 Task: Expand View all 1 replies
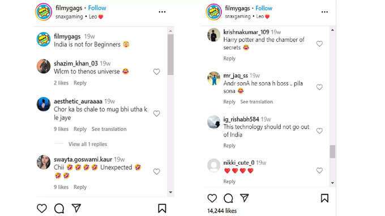[x=88, y=144]
